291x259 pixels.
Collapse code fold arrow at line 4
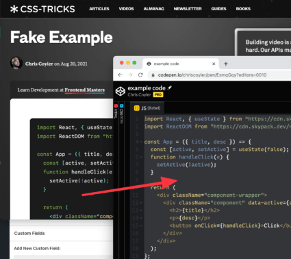click(x=141, y=142)
